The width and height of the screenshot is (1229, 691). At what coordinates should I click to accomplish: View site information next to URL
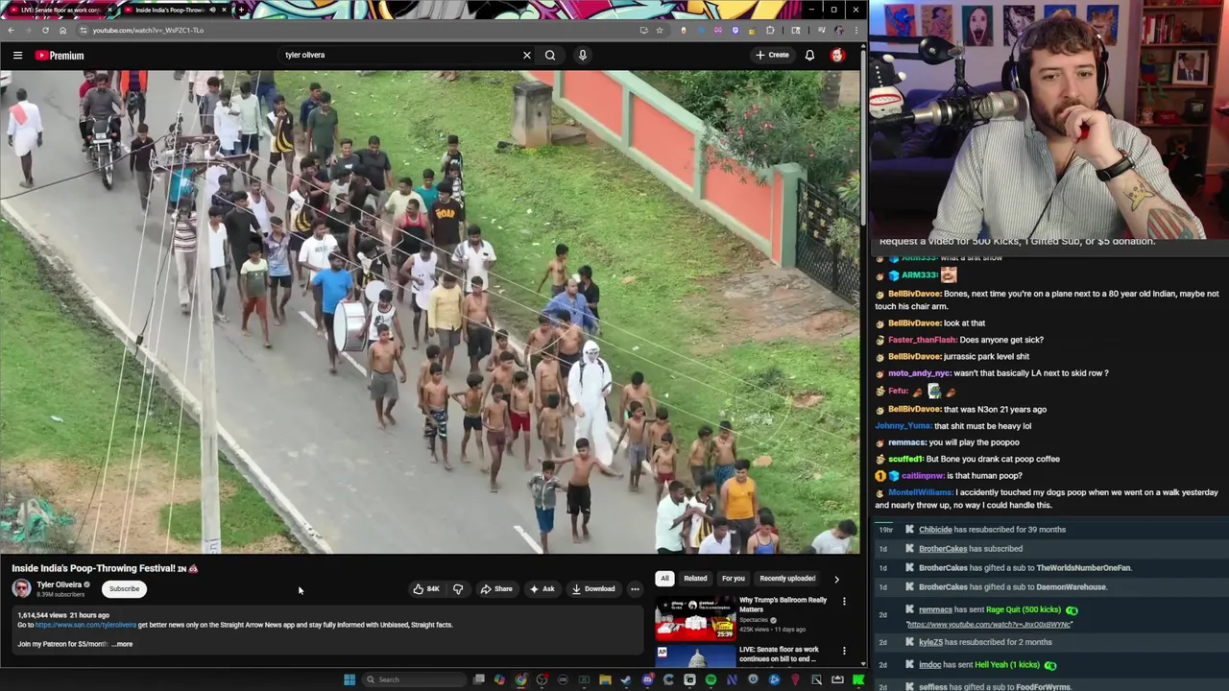[83, 31]
